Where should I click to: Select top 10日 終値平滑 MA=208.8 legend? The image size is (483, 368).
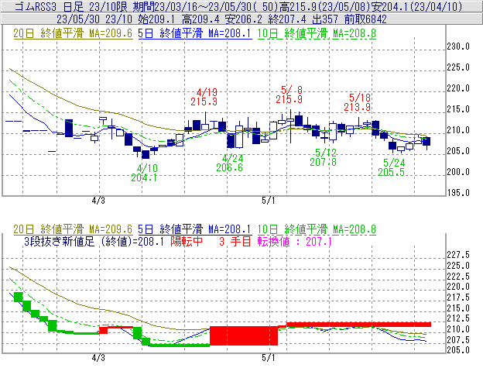[x=317, y=33]
